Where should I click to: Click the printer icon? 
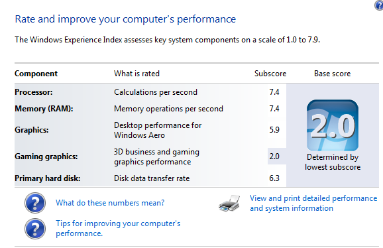[229, 204]
